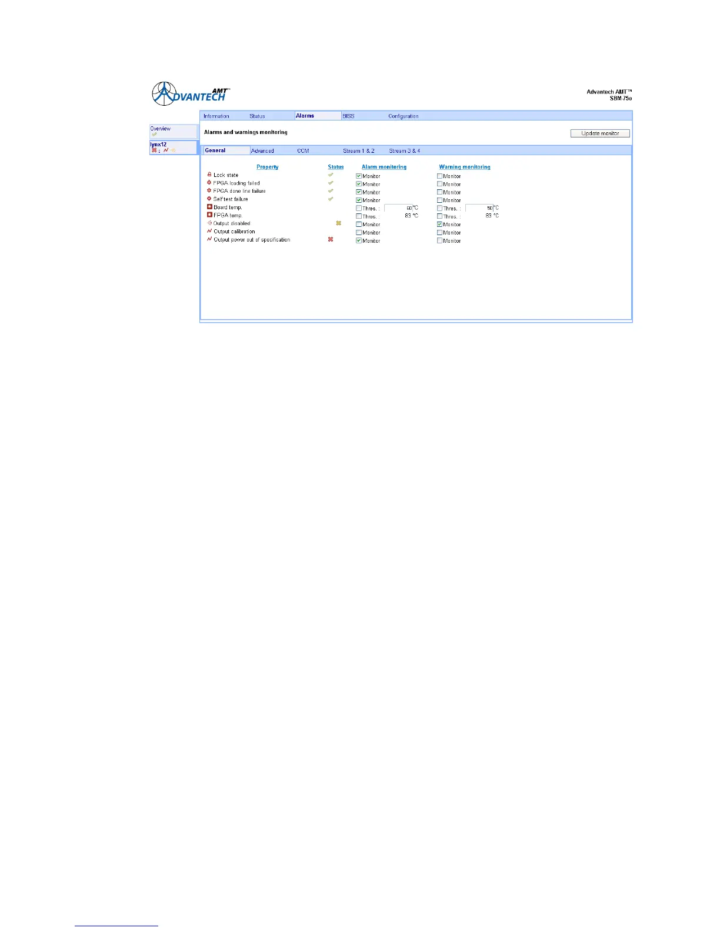Image resolution: width=720 pixels, height=931 pixels.
Task: Click the lynx12 red alarm X icon
Action: click(x=154, y=150)
